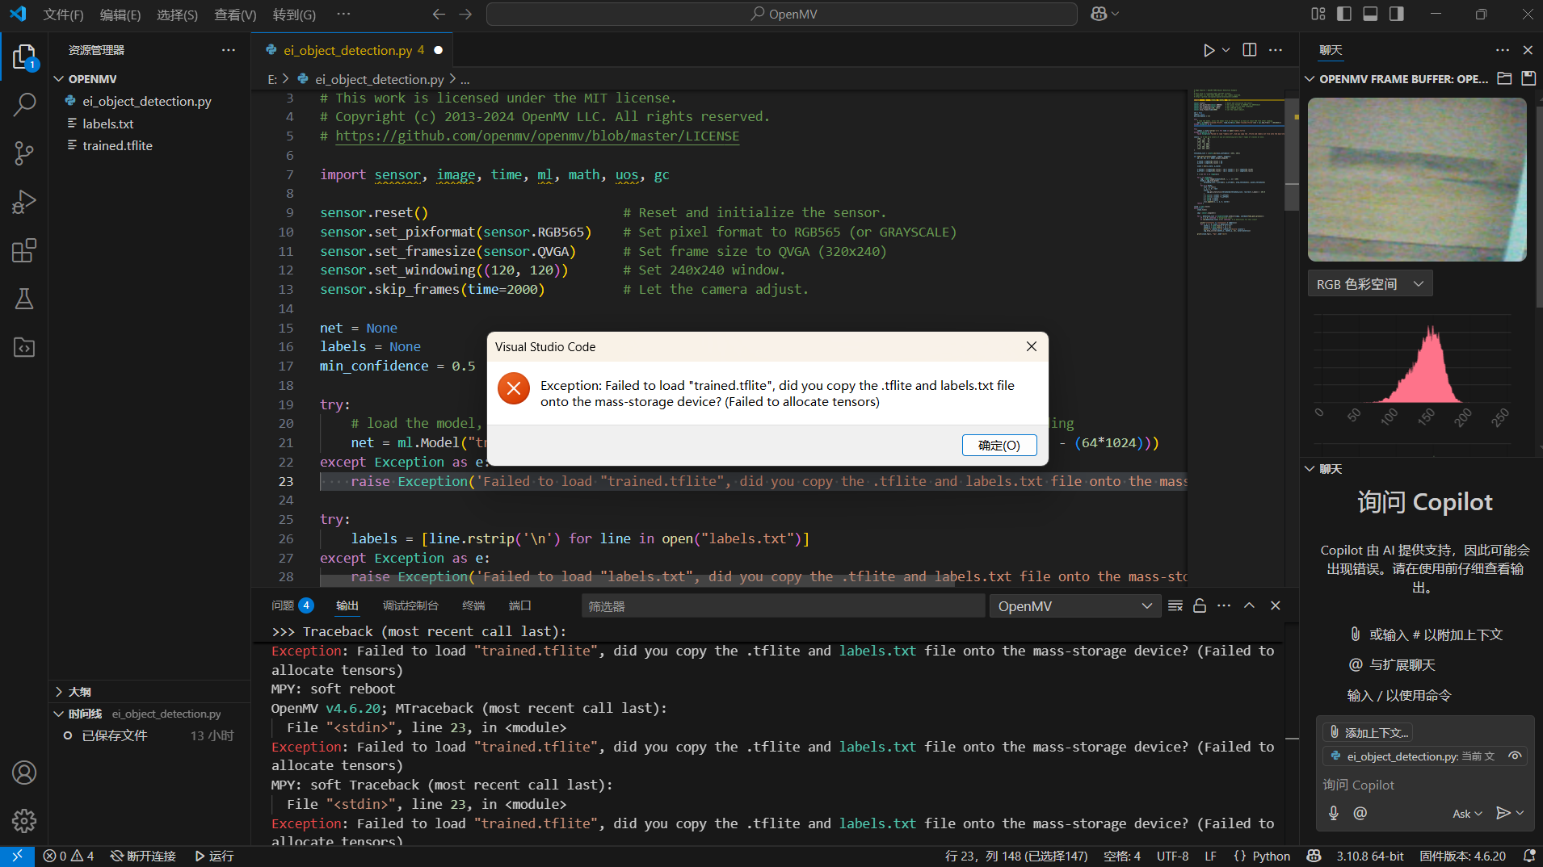1543x867 pixels.
Task: Click the OpenMV command search box
Action: [781, 14]
